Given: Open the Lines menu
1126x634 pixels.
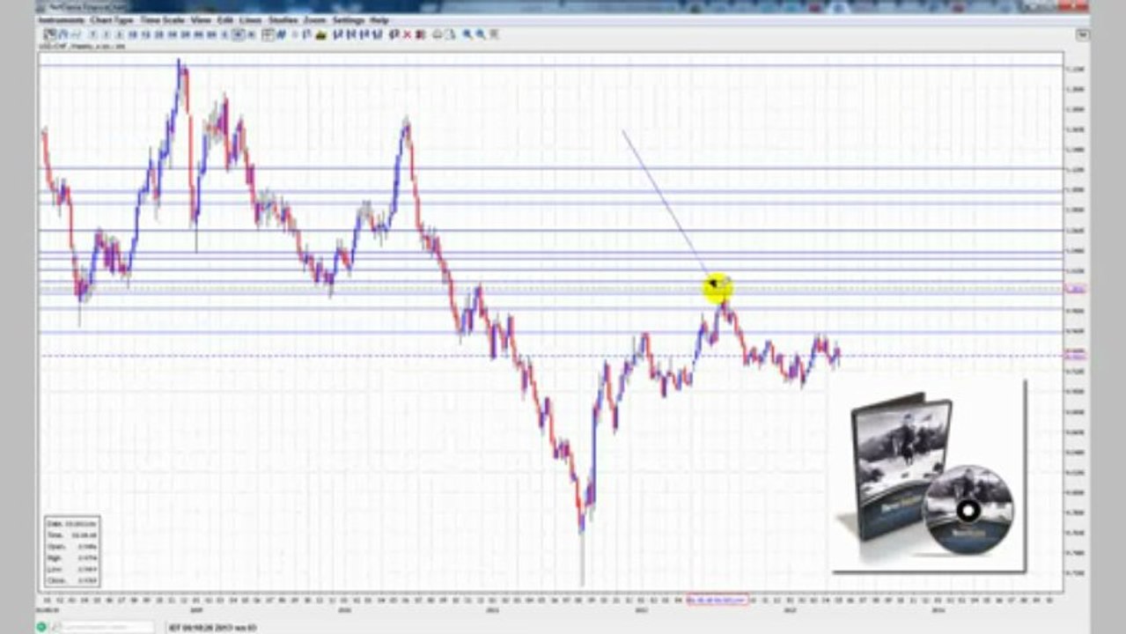Looking at the screenshot, I should coord(251,19).
